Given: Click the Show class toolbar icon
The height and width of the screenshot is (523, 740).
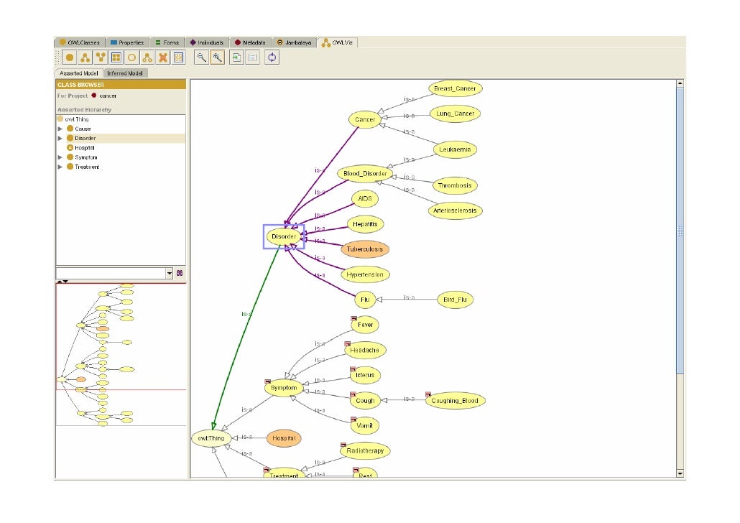Looking at the screenshot, I should (x=70, y=57).
